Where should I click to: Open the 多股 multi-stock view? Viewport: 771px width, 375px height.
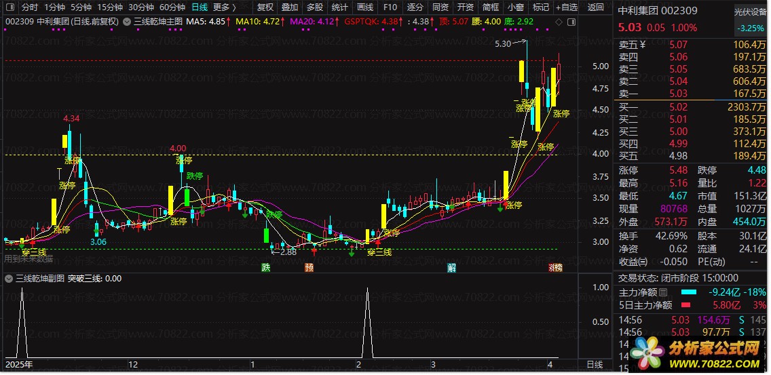pyautogui.click(x=315, y=7)
